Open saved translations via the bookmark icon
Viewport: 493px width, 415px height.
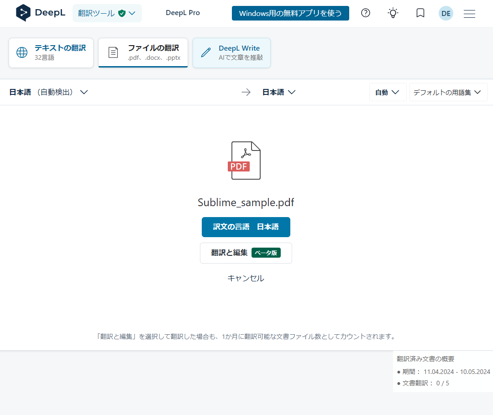click(x=420, y=13)
